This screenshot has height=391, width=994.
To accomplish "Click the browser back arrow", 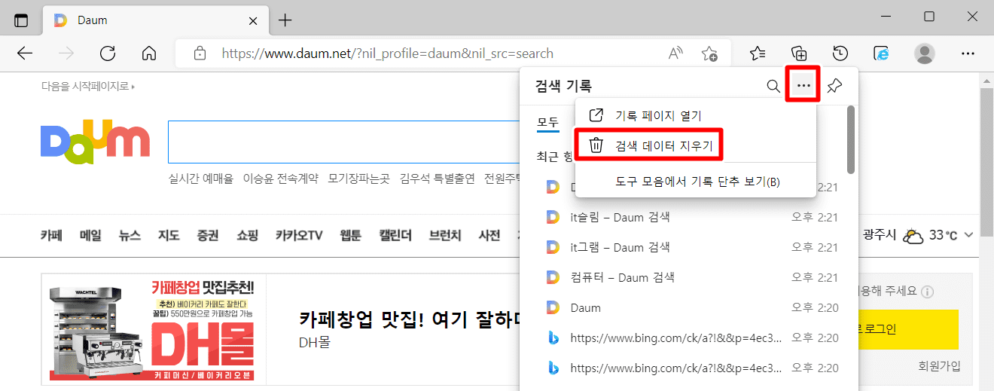I will coord(25,53).
